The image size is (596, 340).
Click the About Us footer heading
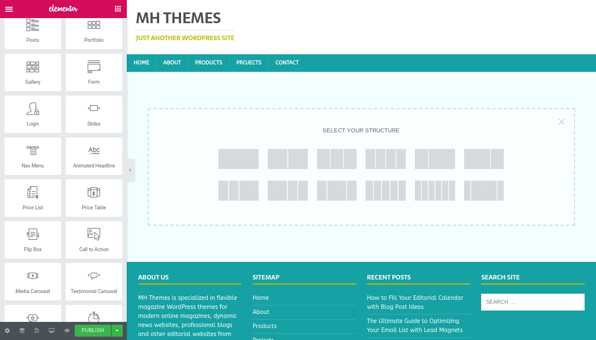153,277
